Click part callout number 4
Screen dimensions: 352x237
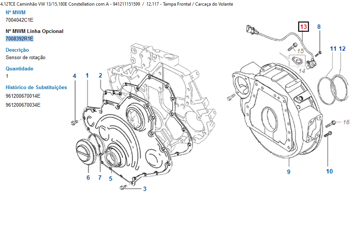[x=74, y=76]
